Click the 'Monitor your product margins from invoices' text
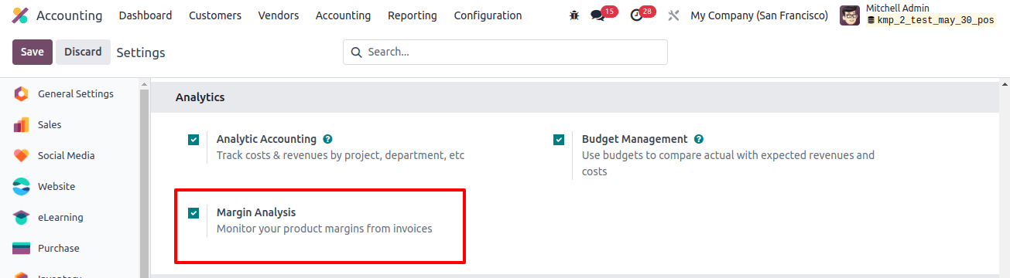 point(324,229)
